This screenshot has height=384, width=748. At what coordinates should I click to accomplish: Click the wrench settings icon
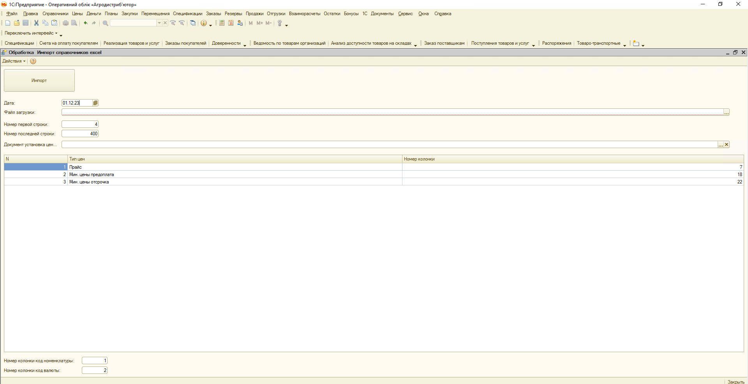pos(280,23)
